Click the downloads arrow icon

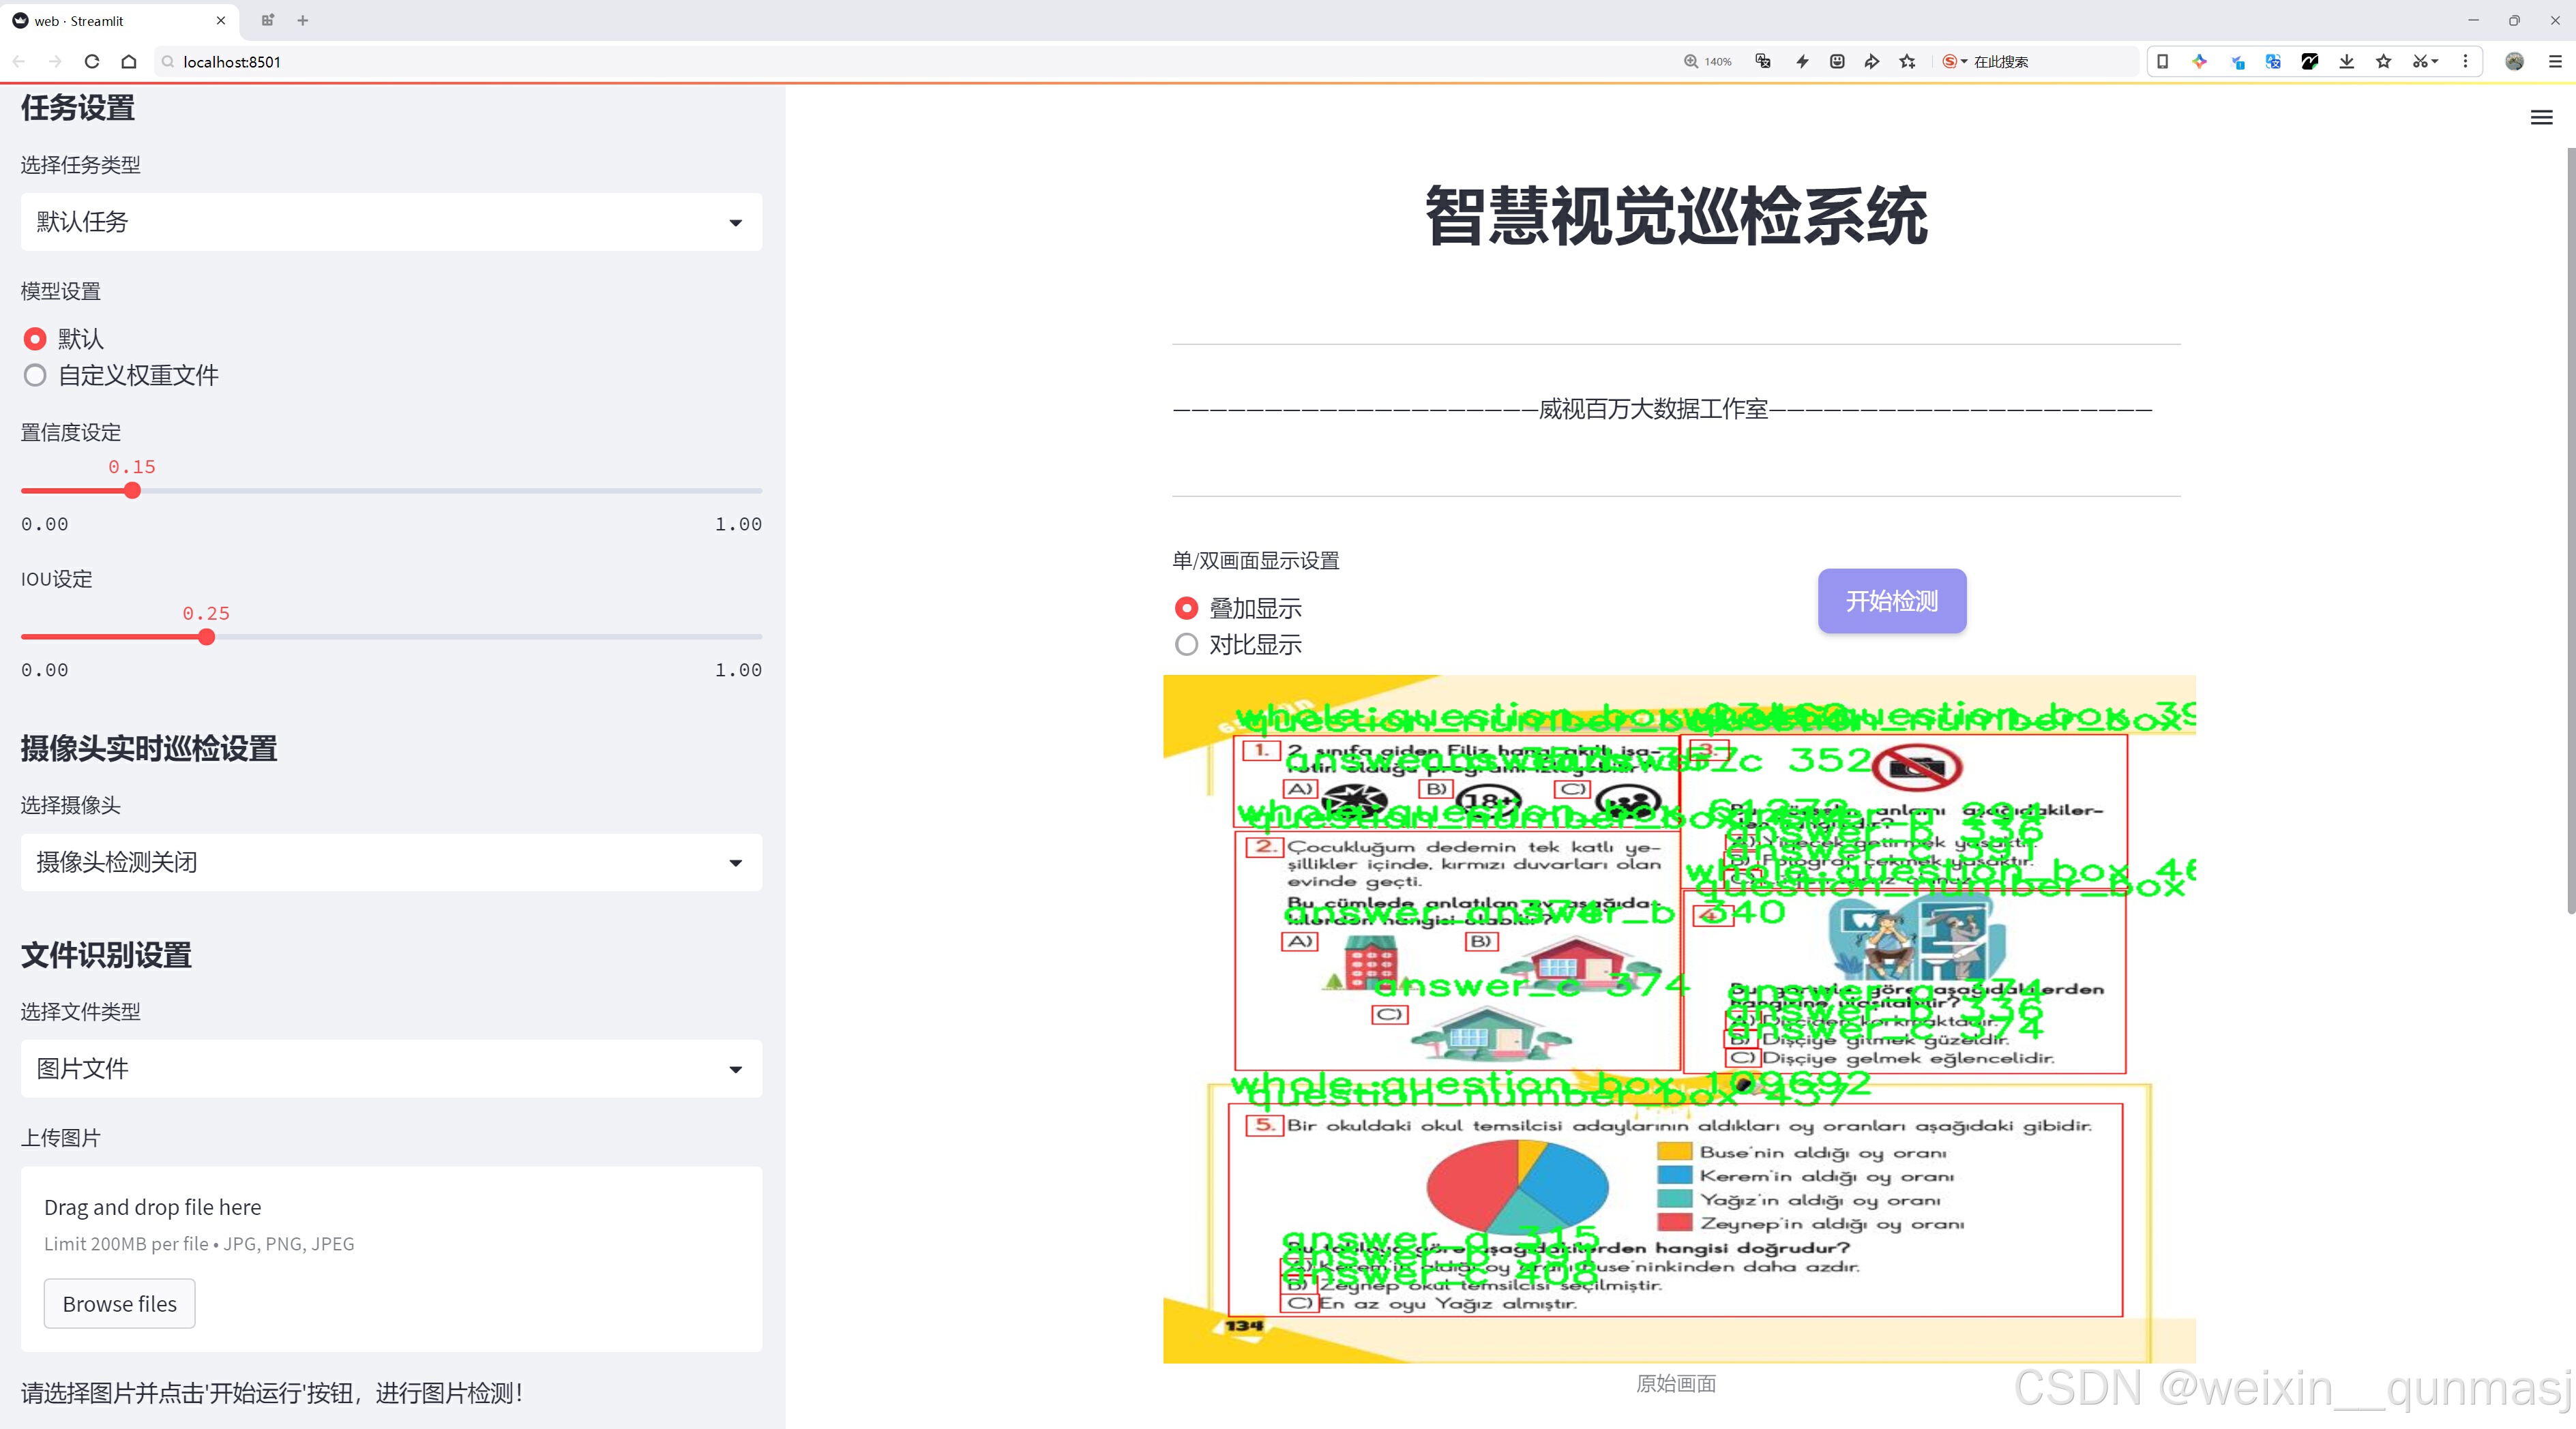[x=2346, y=62]
